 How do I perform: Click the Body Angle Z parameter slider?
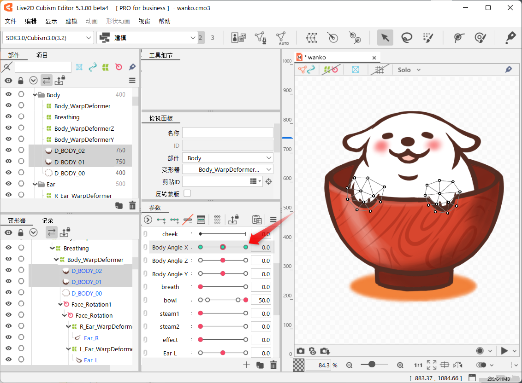click(x=223, y=261)
